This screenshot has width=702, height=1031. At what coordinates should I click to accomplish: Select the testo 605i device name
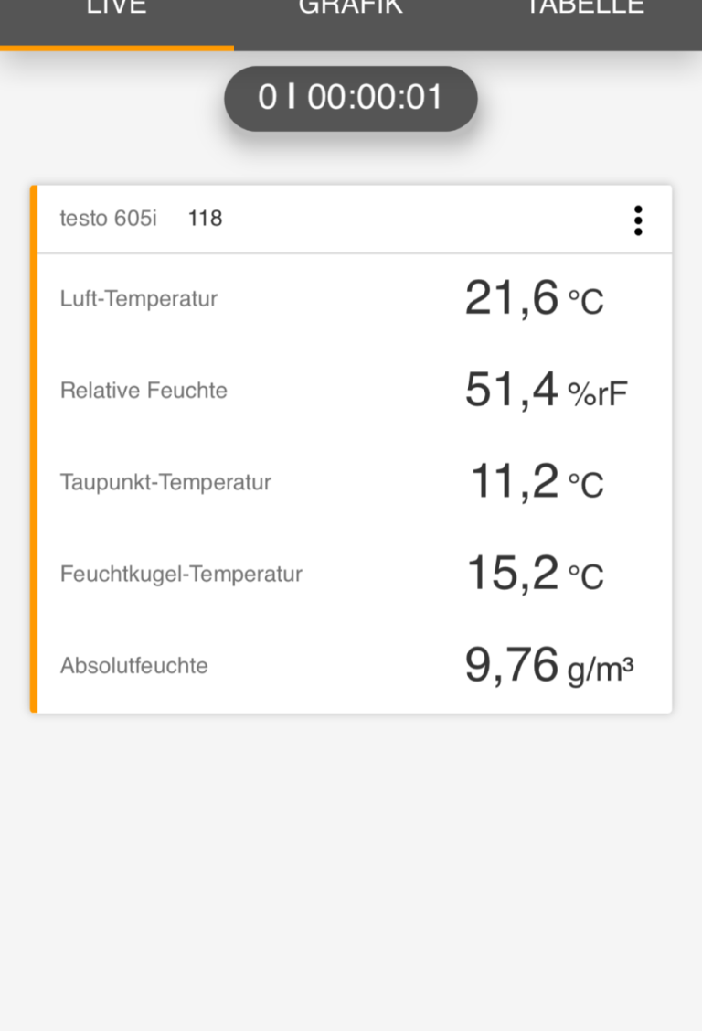pos(109,219)
